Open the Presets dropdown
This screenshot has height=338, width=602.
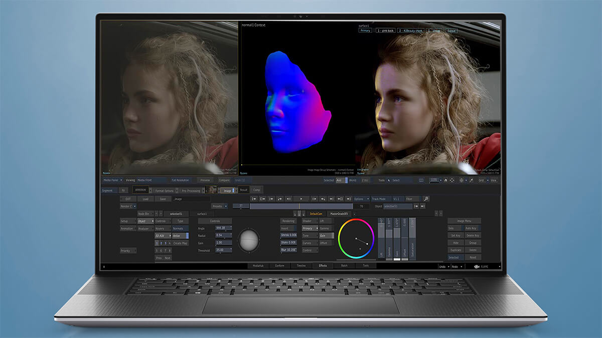pos(219,206)
